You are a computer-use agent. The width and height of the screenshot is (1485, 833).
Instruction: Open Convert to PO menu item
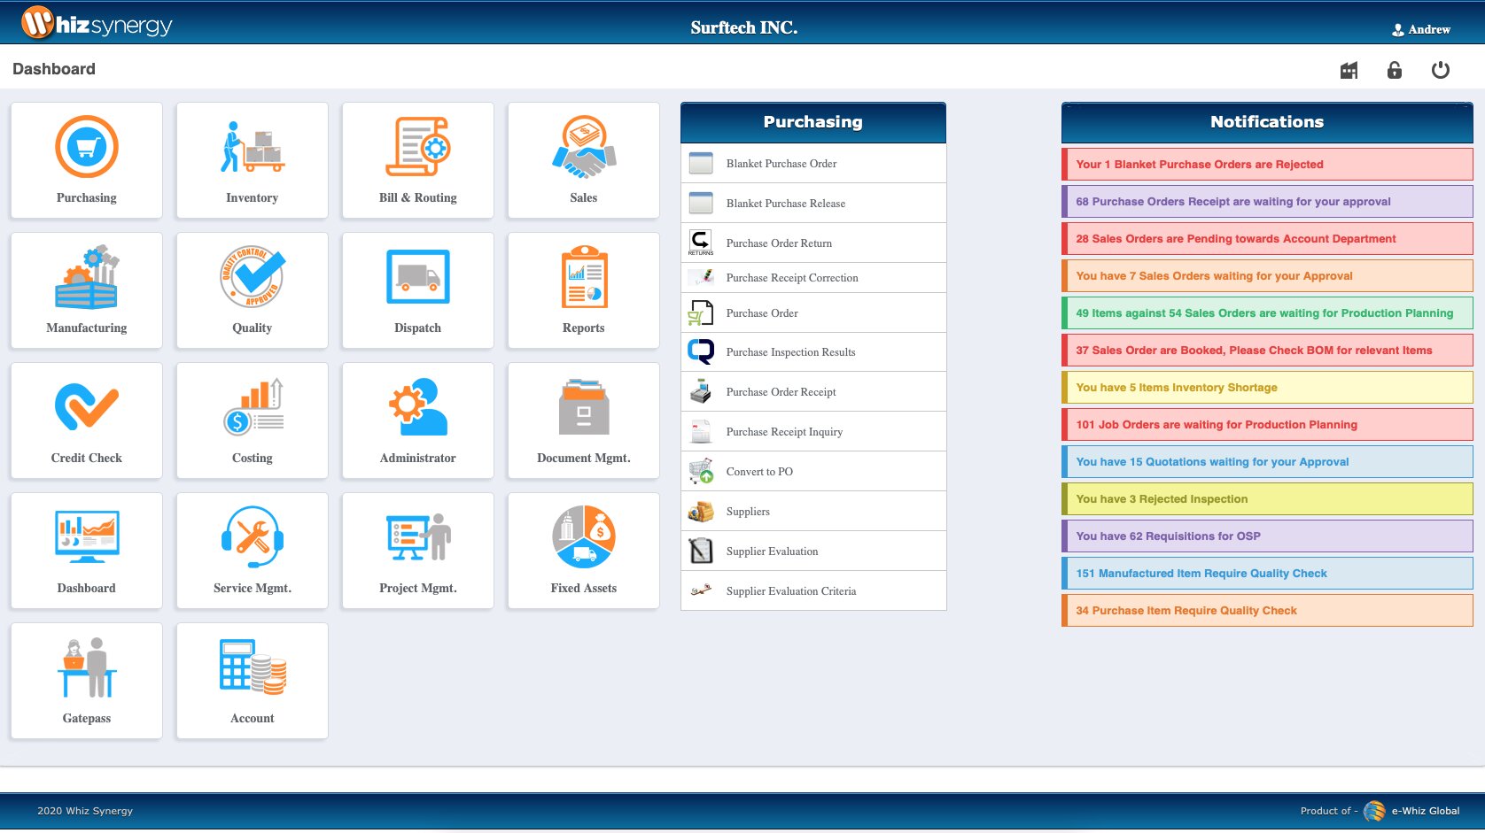[x=759, y=472]
